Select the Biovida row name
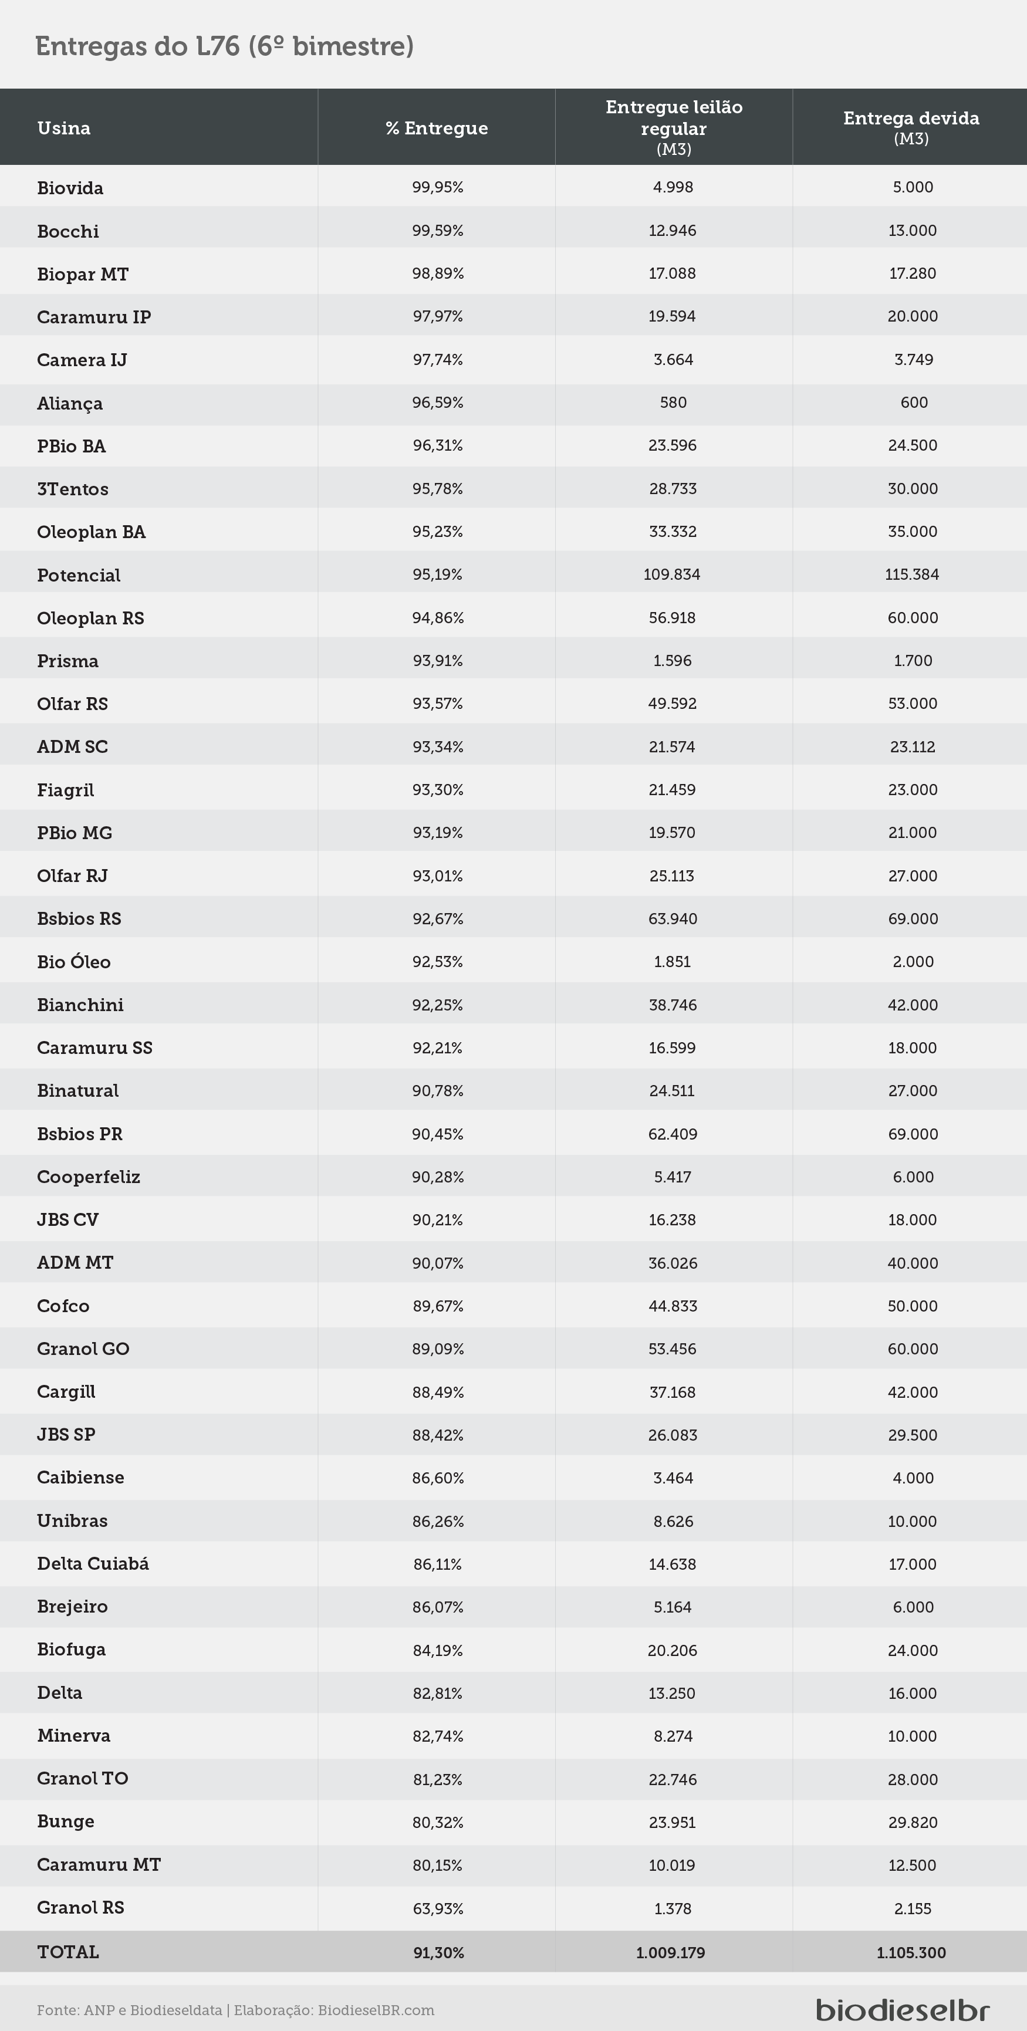 tap(70, 188)
